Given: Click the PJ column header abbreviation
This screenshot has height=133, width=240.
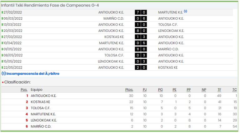Looking at the screenshot, I should click(145, 90).
